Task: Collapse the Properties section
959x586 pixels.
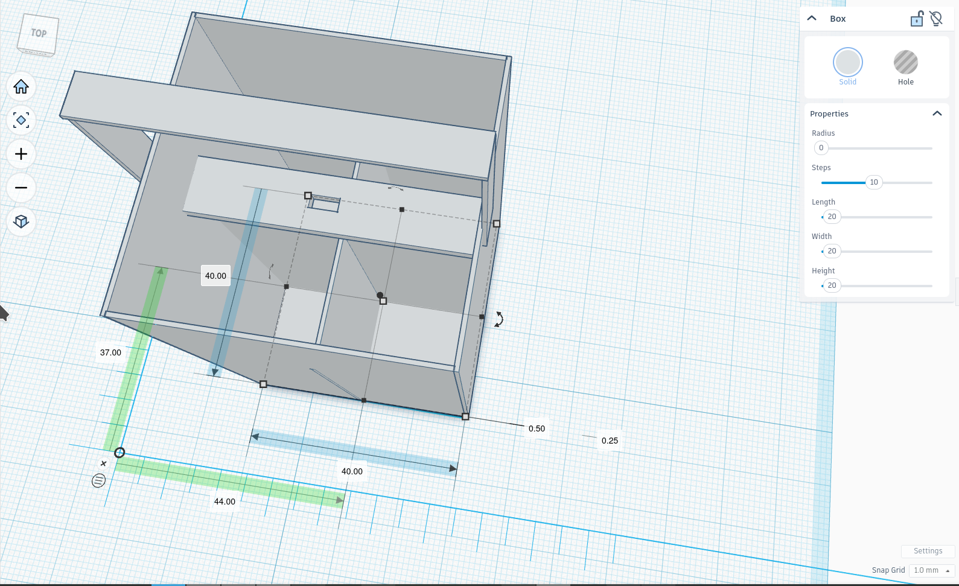Action: (x=937, y=113)
